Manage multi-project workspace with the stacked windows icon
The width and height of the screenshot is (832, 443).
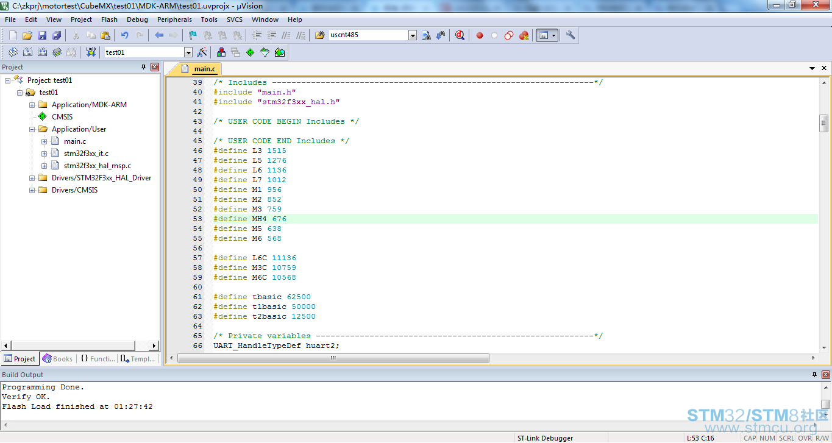[236, 52]
